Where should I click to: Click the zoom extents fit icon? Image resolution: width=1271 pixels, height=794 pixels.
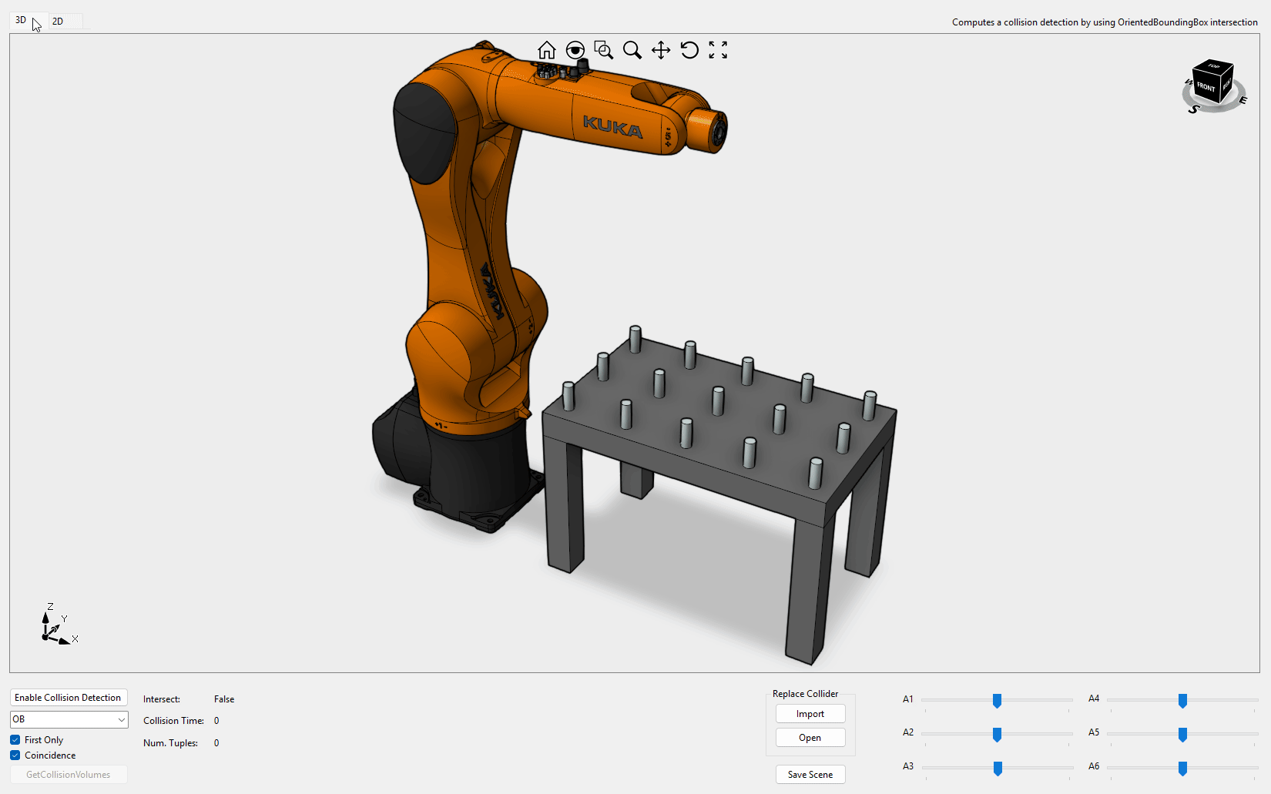pyautogui.click(x=718, y=50)
